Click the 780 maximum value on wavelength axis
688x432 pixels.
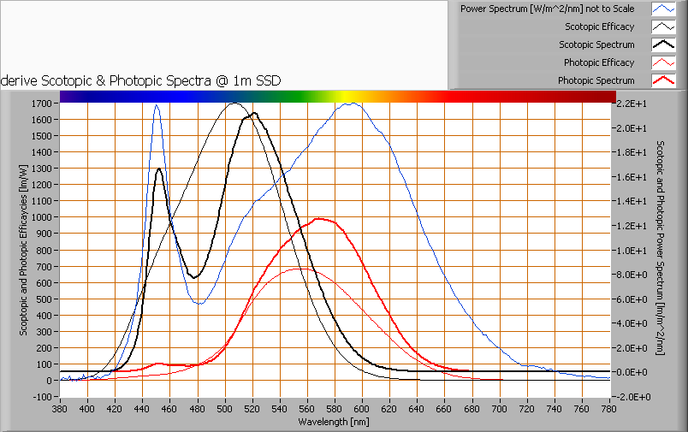(x=608, y=409)
